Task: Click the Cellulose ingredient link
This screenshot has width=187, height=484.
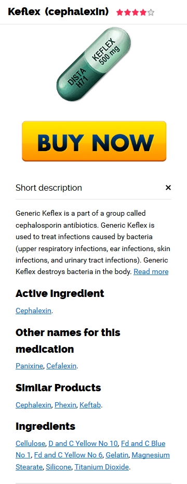Action: point(30,443)
